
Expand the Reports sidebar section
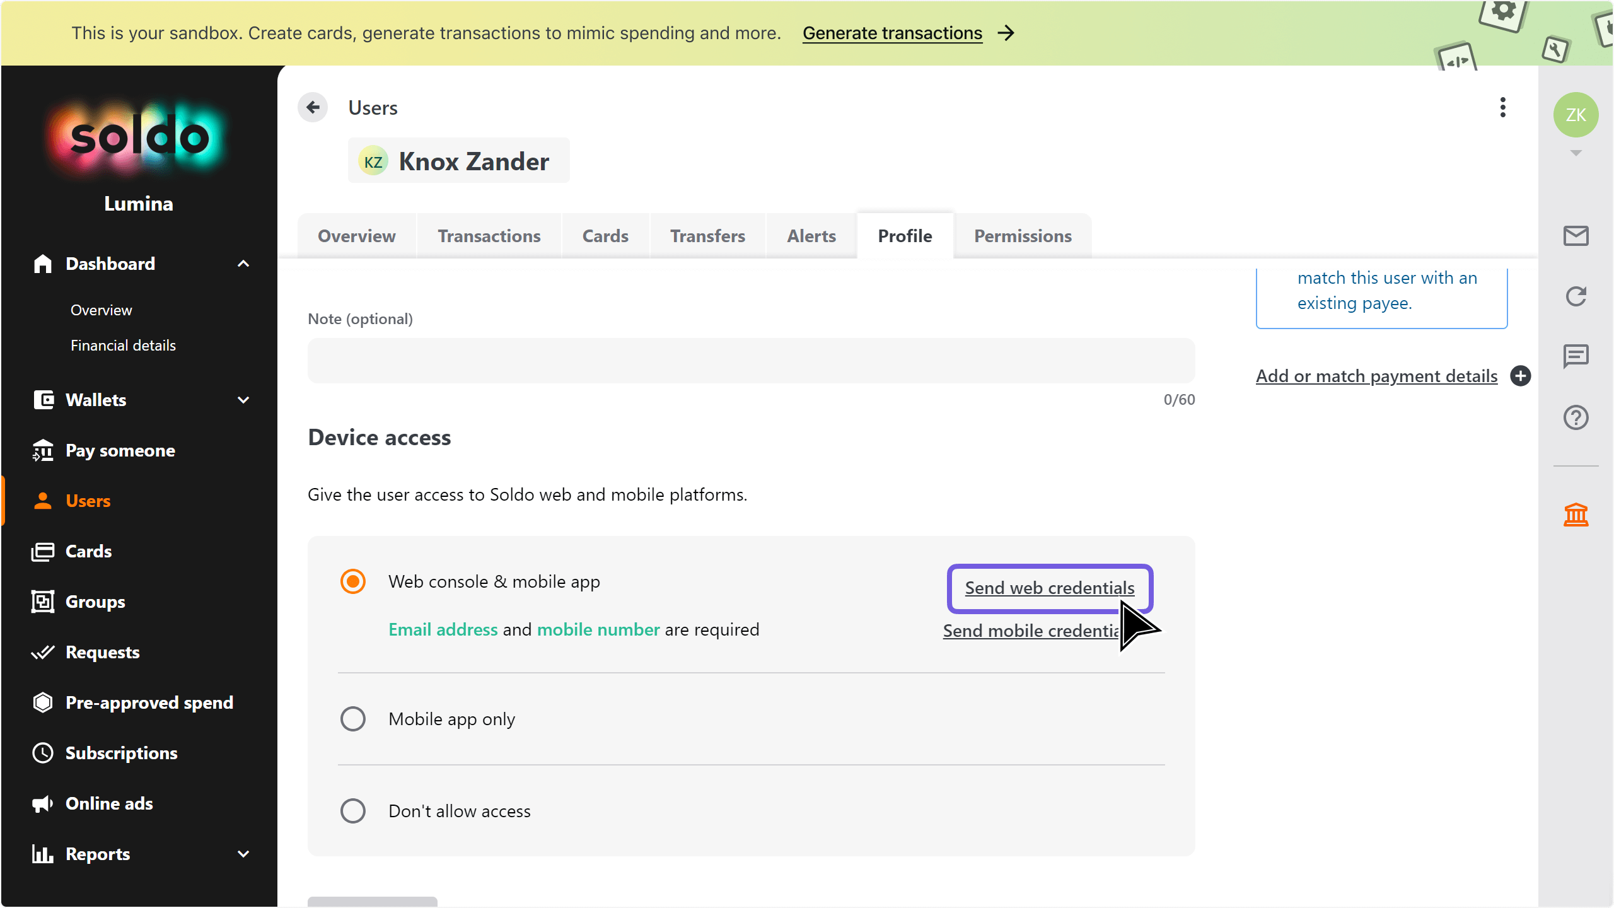coord(243,854)
